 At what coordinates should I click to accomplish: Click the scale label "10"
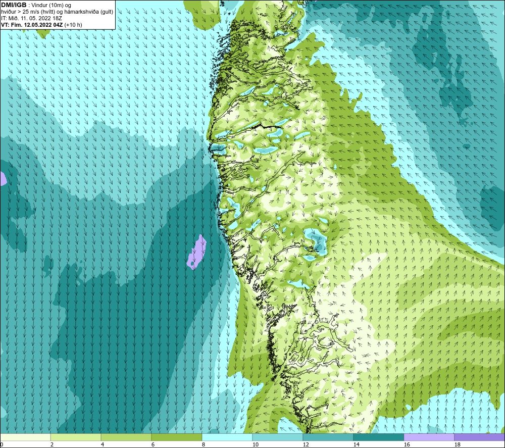tap(255, 444)
